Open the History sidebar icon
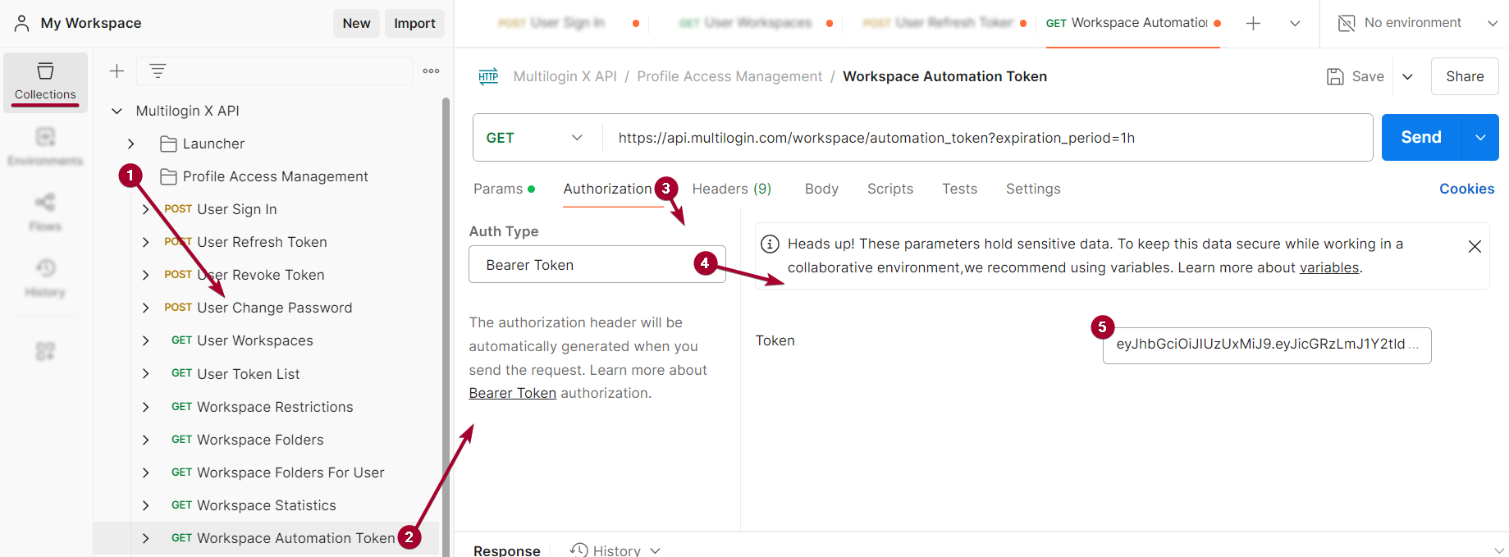The height and width of the screenshot is (557, 1509). (x=45, y=268)
